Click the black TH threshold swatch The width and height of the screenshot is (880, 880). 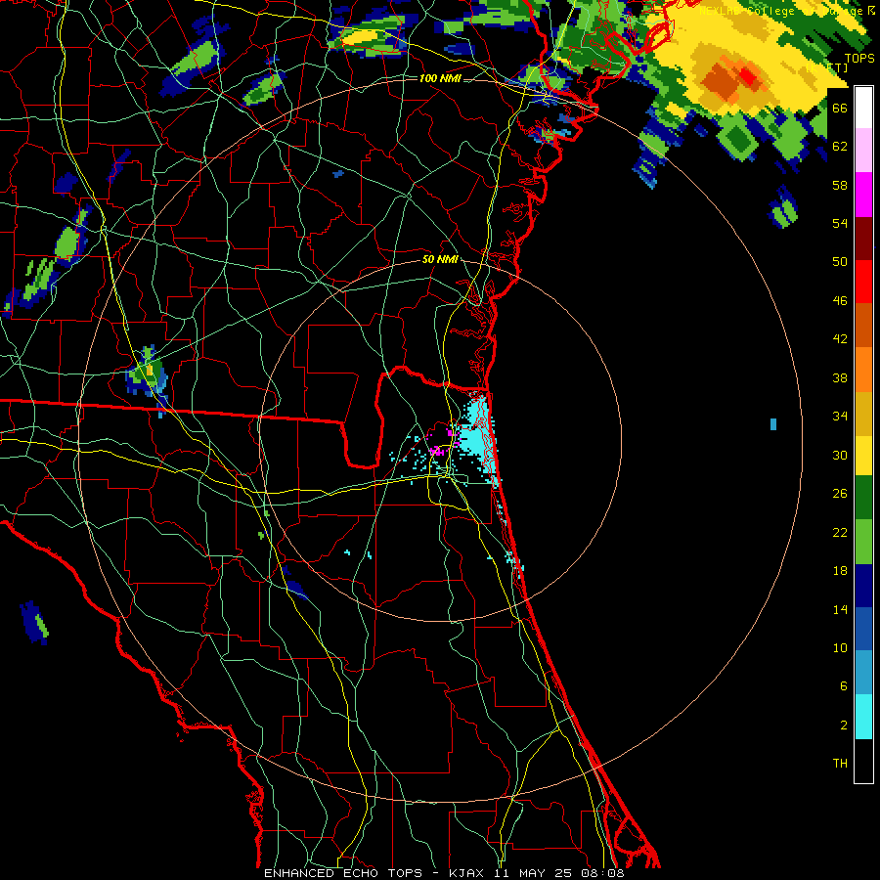(863, 761)
